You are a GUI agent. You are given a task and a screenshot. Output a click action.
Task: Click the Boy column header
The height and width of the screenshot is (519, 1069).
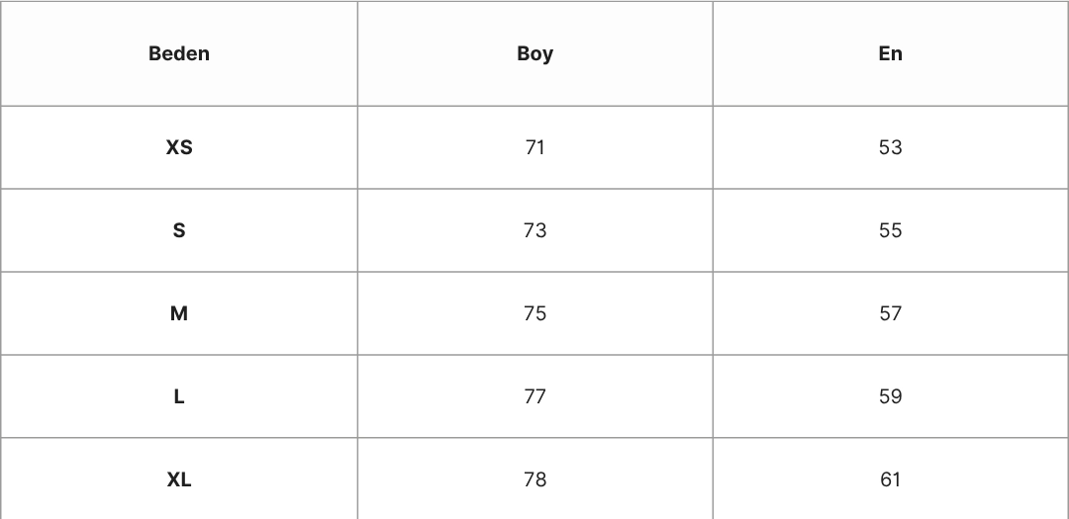point(534,53)
